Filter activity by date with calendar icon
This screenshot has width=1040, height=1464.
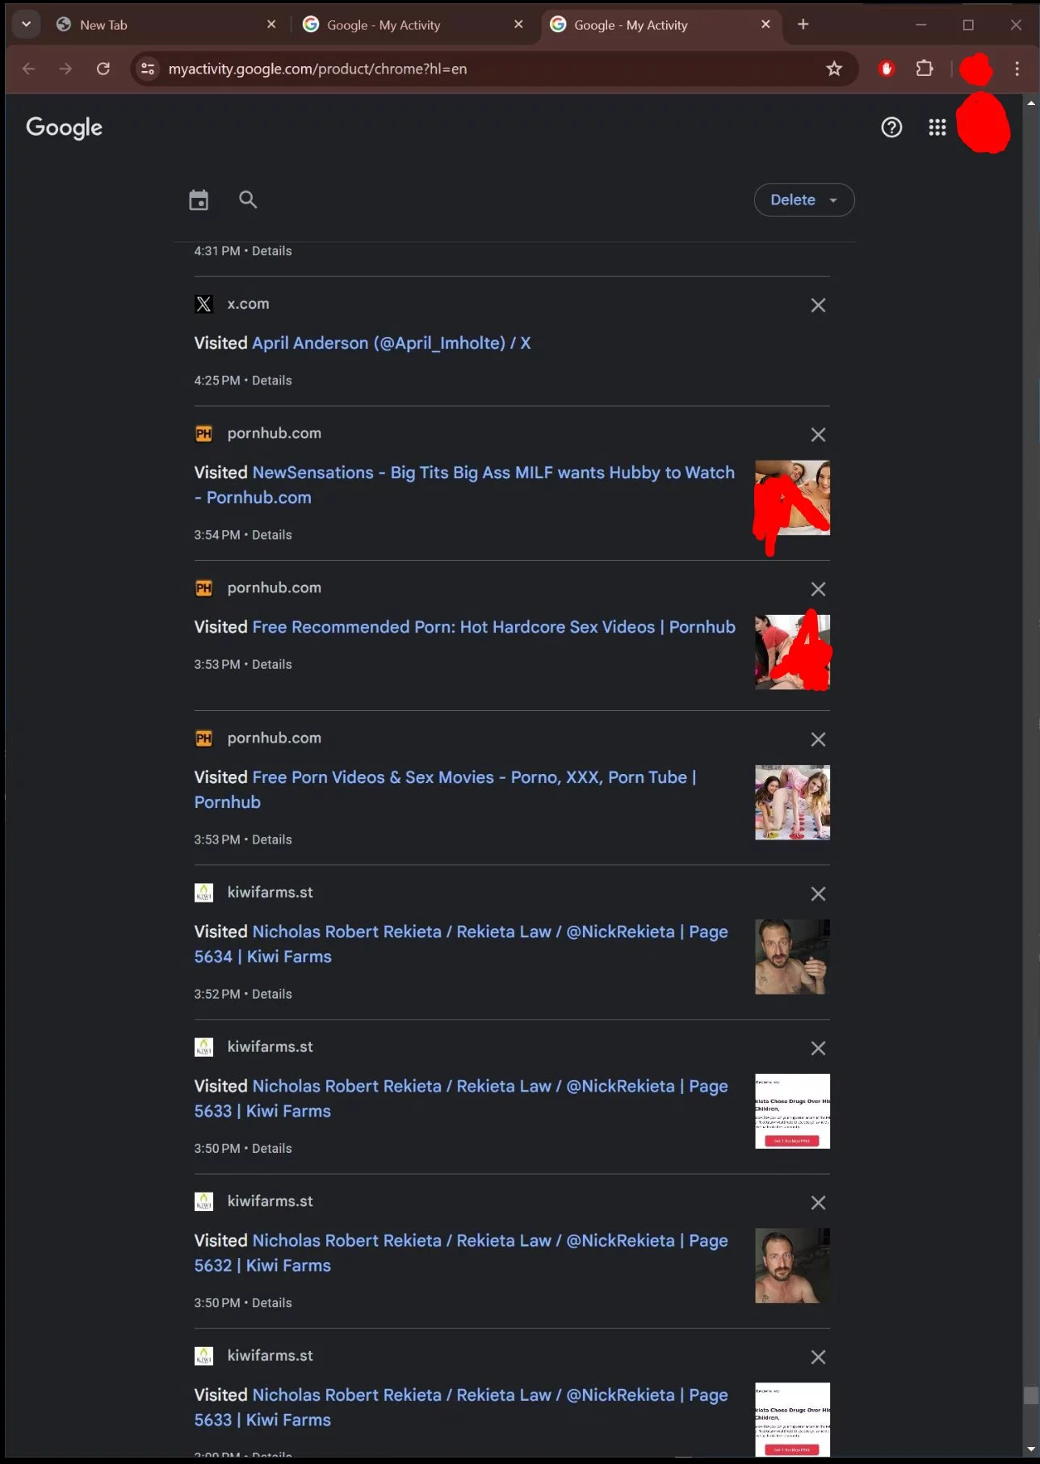click(199, 200)
